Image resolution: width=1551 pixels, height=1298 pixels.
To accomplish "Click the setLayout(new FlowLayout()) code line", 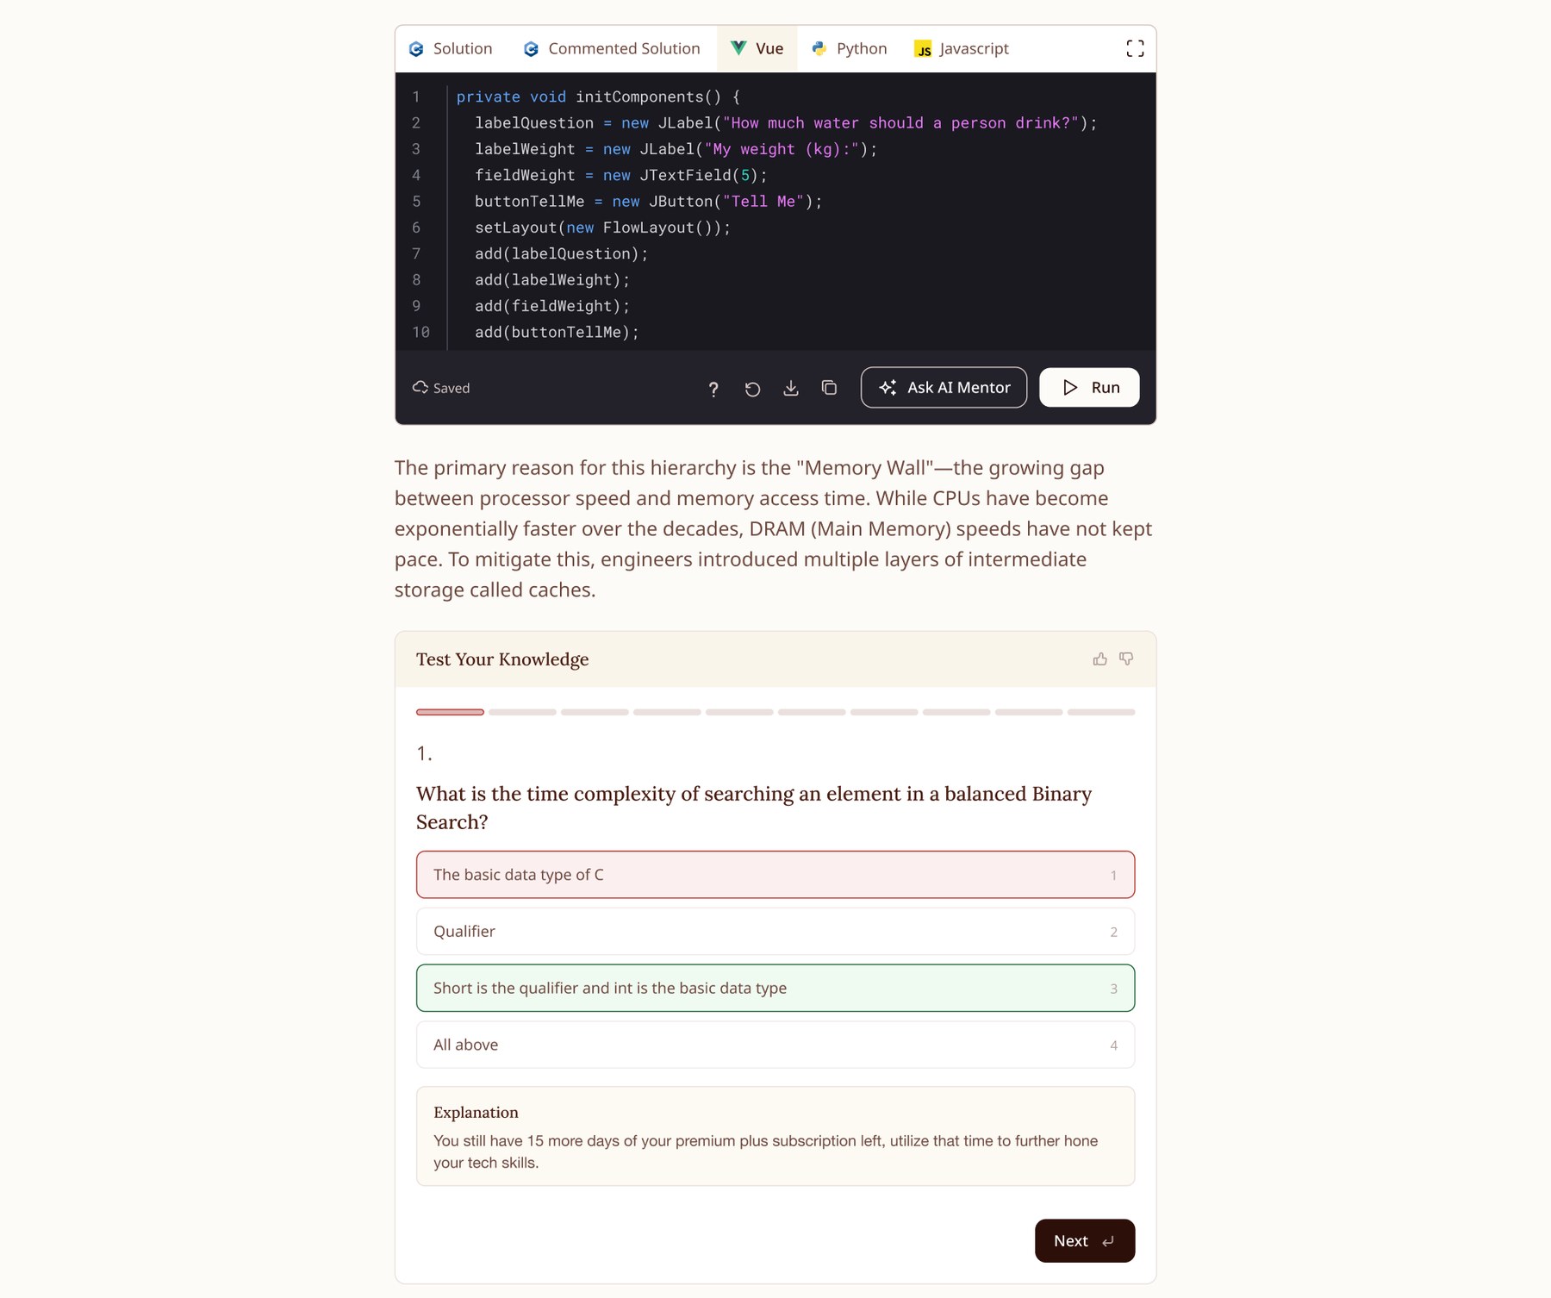I will pos(602,228).
